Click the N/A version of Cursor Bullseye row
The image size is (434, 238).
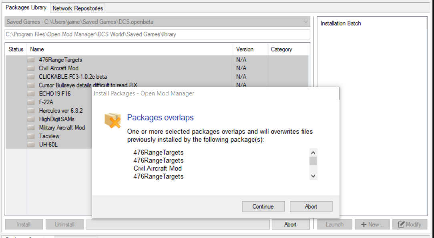pos(241,85)
